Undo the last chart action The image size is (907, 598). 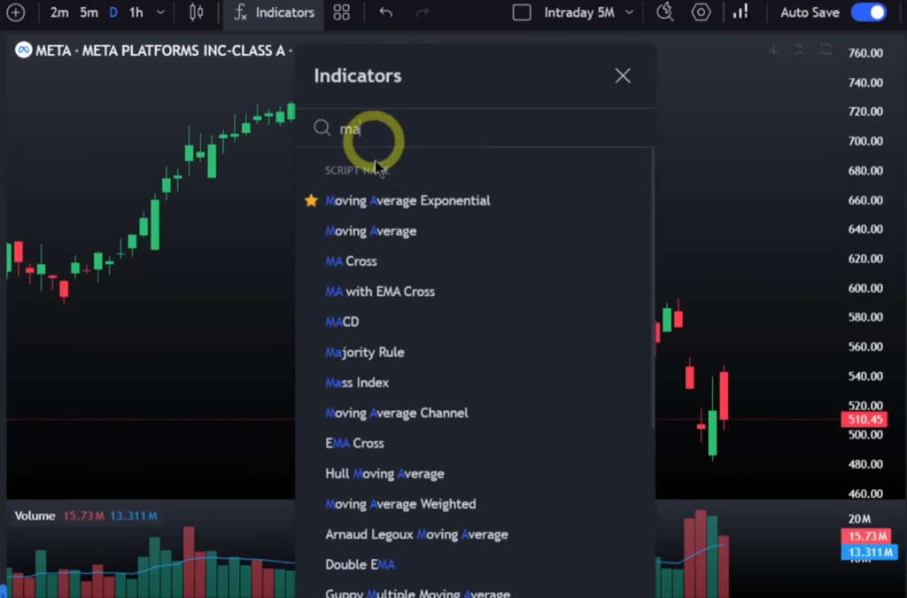click(385, 12)
